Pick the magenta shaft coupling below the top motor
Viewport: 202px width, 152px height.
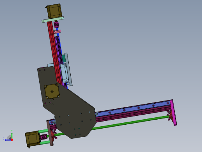click(x=56, y=25)
